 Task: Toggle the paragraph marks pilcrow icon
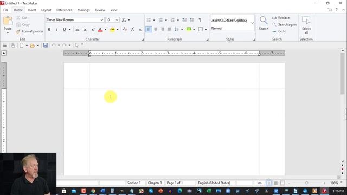[200, 20]
